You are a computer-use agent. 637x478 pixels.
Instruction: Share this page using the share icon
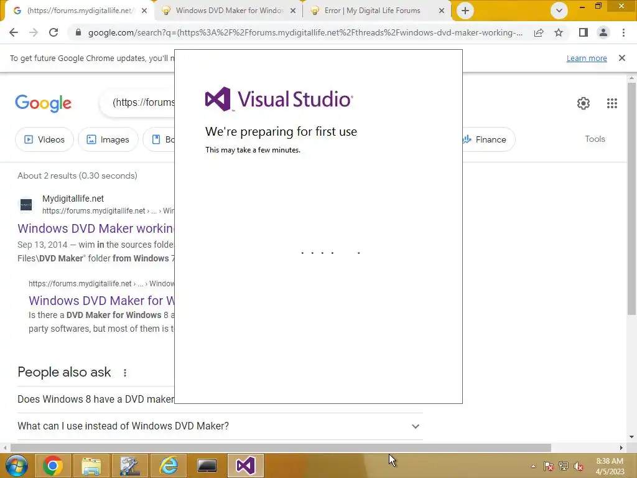coord(539,32)
